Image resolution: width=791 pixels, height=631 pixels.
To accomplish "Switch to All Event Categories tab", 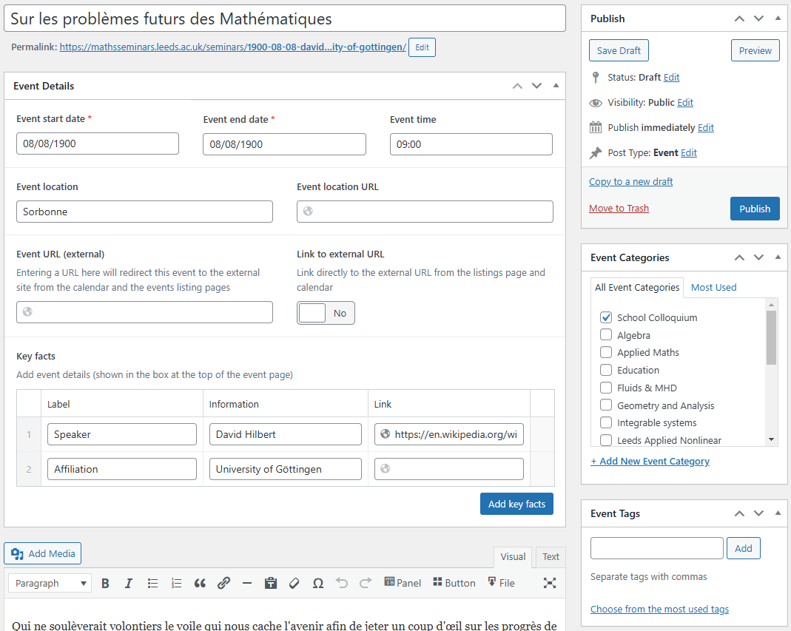I will [x=637, y=288].
